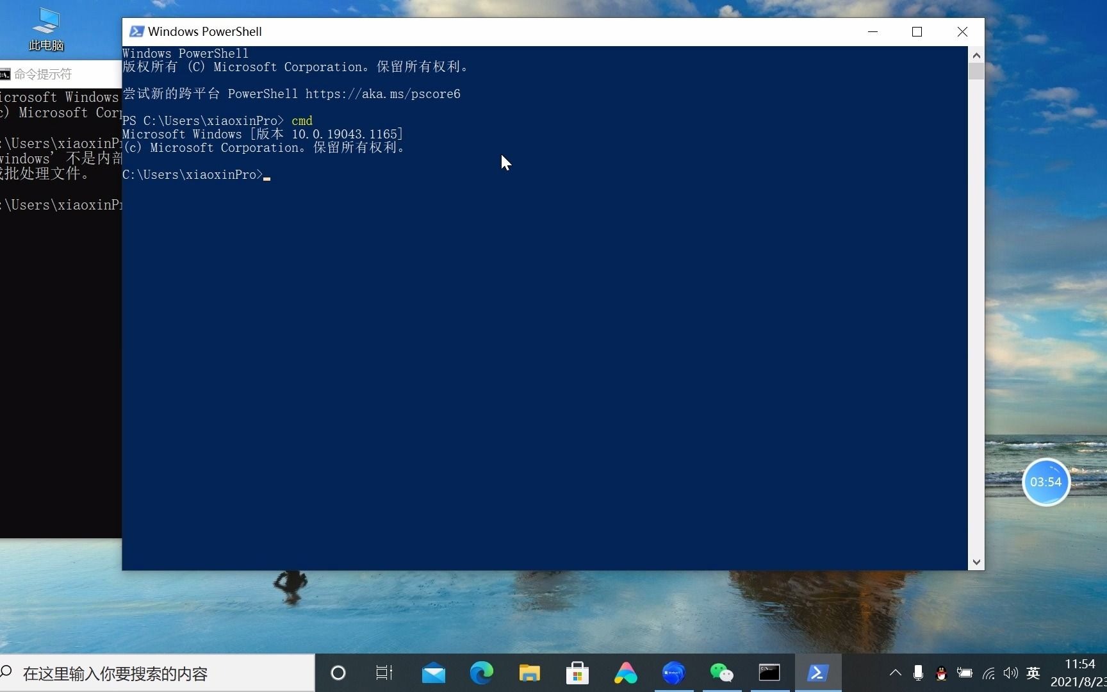Open the clock and calendar from taskbar
The image size is (1107, 692).
click(x=1078, y=673)
